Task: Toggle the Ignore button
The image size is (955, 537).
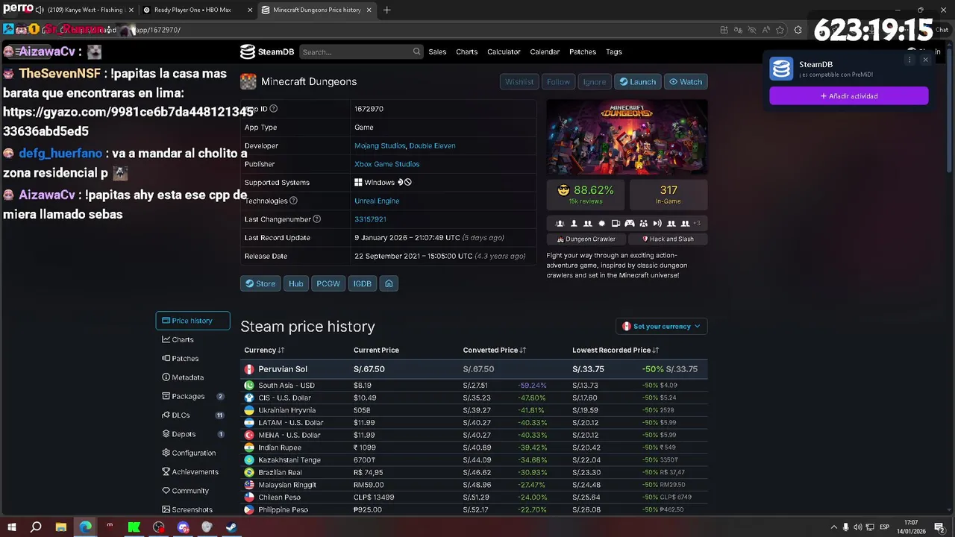Action: [595, 82]
